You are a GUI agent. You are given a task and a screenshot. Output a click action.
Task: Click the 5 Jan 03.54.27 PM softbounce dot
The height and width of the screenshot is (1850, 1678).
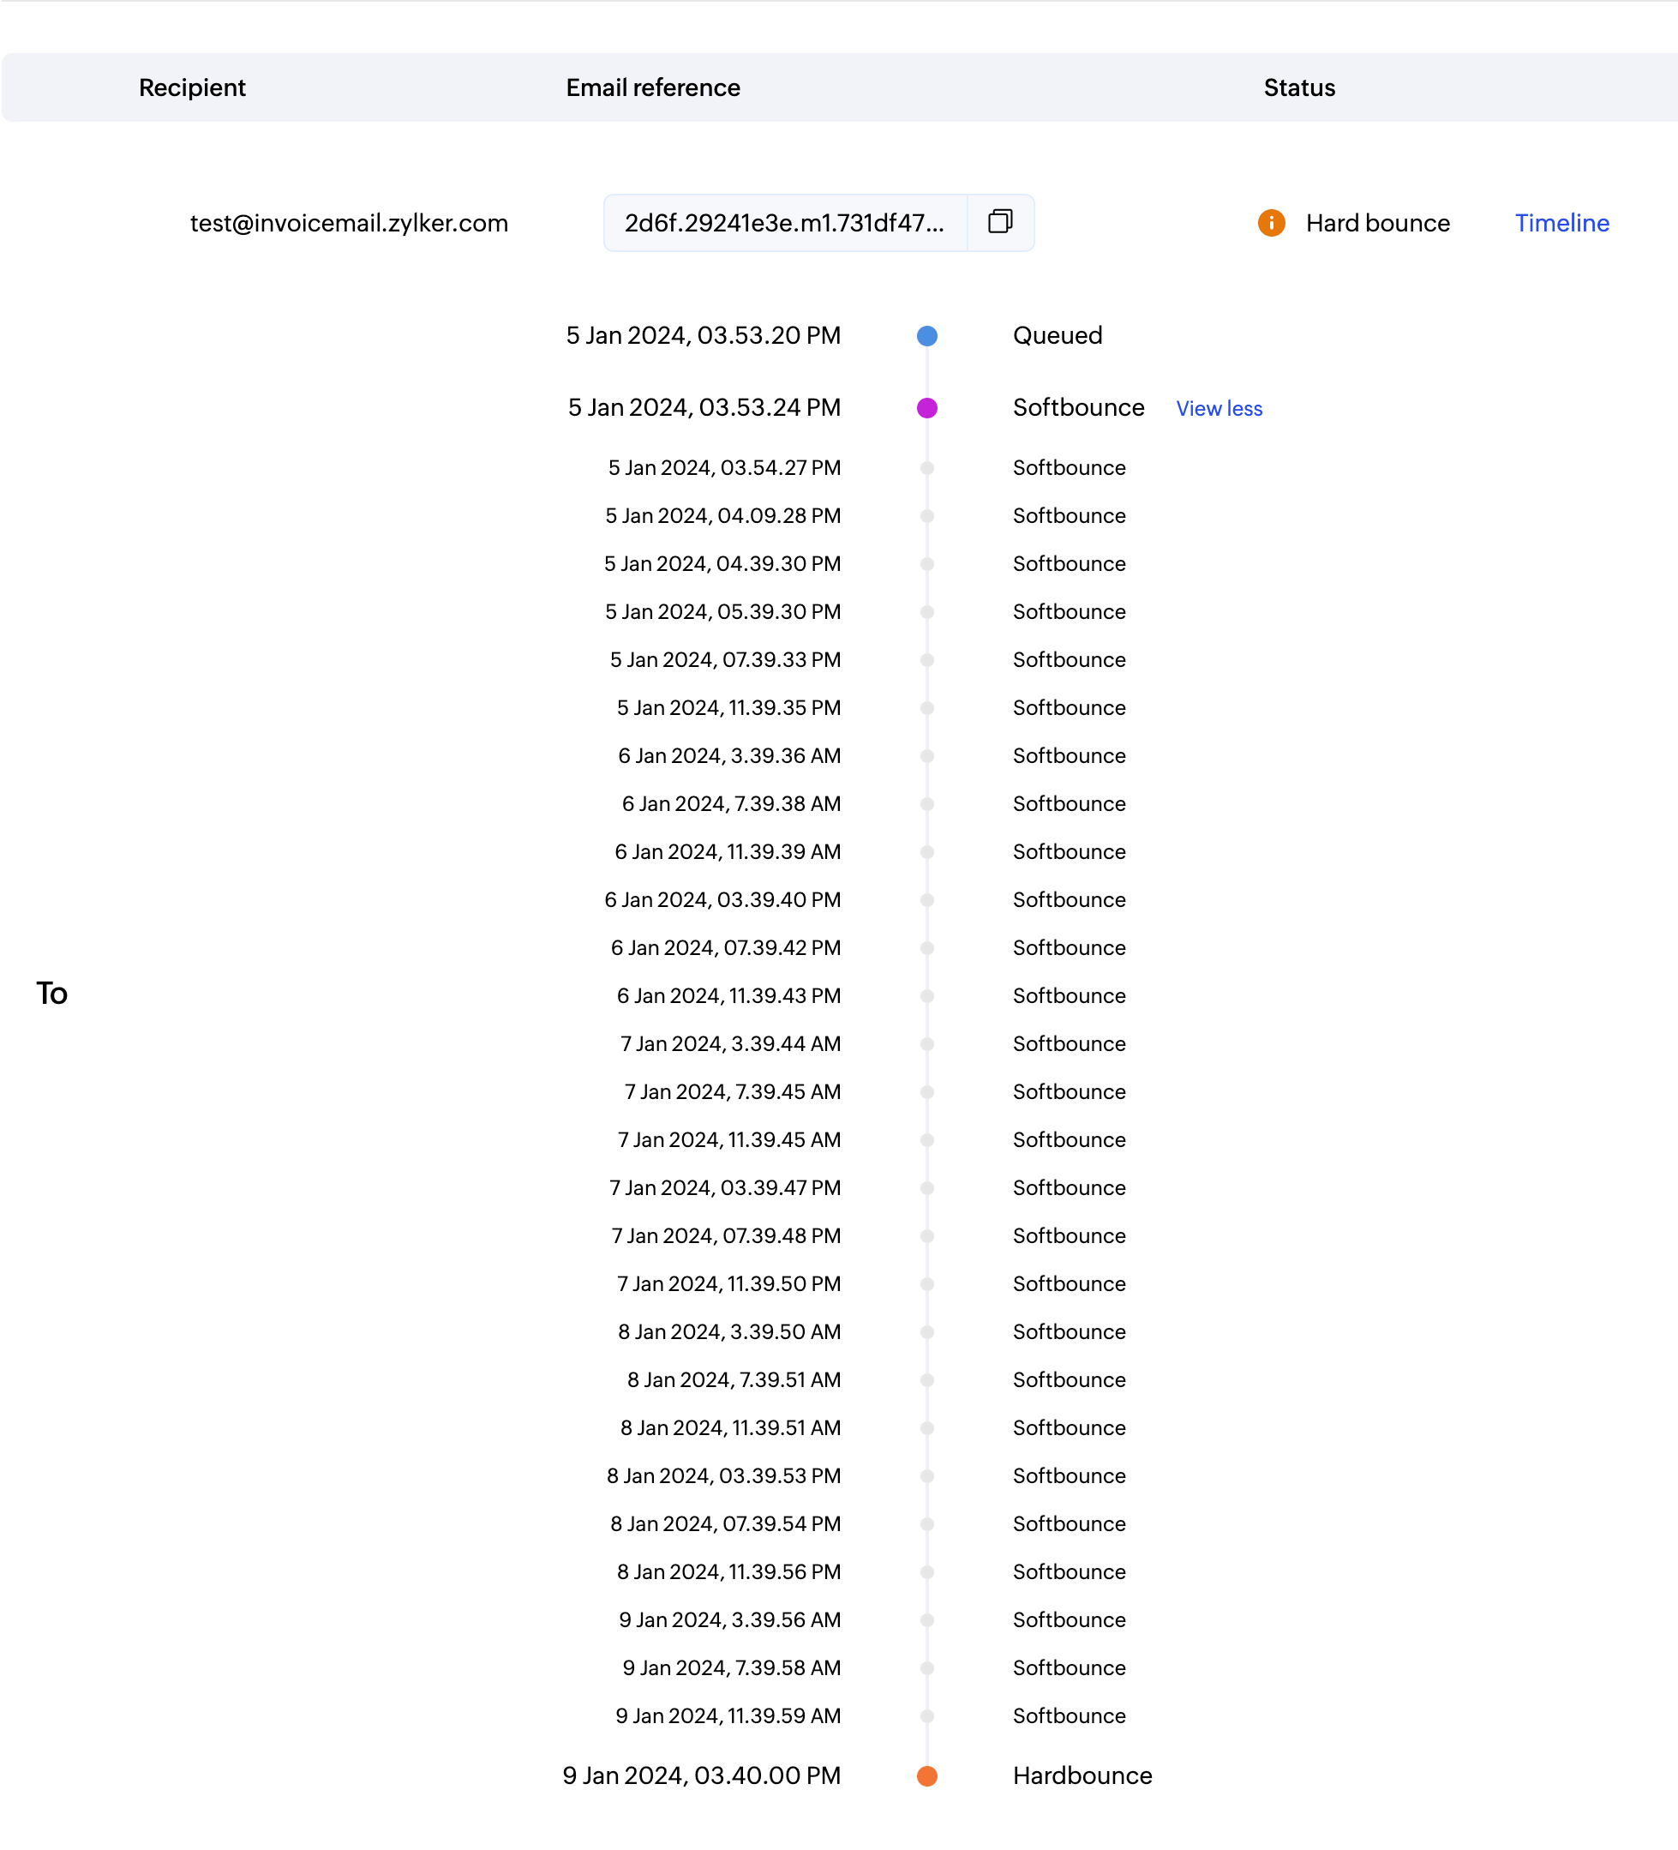pos(926,468)
